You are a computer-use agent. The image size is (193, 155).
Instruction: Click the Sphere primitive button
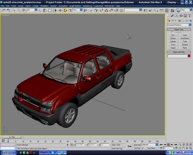173,38
